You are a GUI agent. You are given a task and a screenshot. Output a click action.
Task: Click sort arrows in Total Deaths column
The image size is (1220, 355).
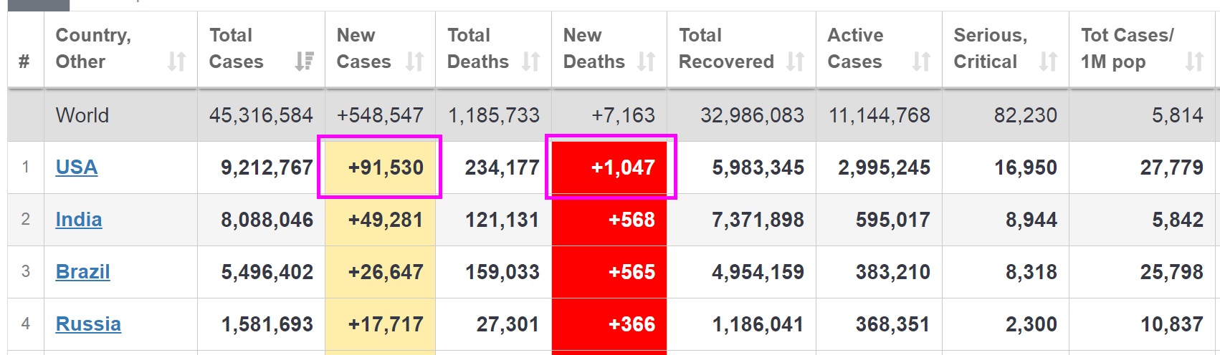click(x=530, y=62)
